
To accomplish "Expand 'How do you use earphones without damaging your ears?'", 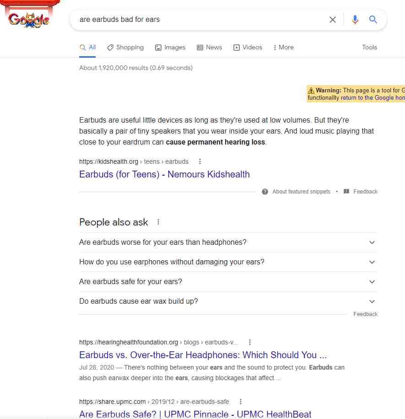I will (228, 262).
